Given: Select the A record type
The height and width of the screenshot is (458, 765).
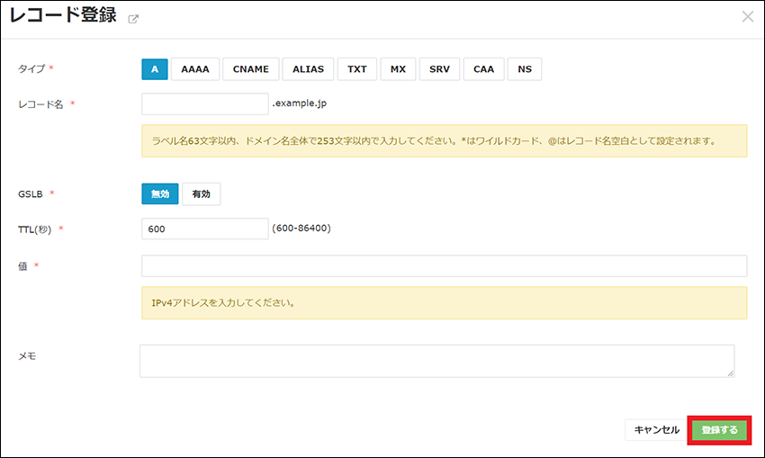Looking at the screenshot, I should coord(155,69).
